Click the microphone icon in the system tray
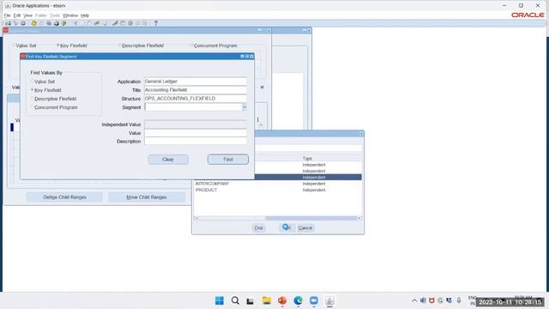The width and height of the screenshot is (549, 309). 459,300
